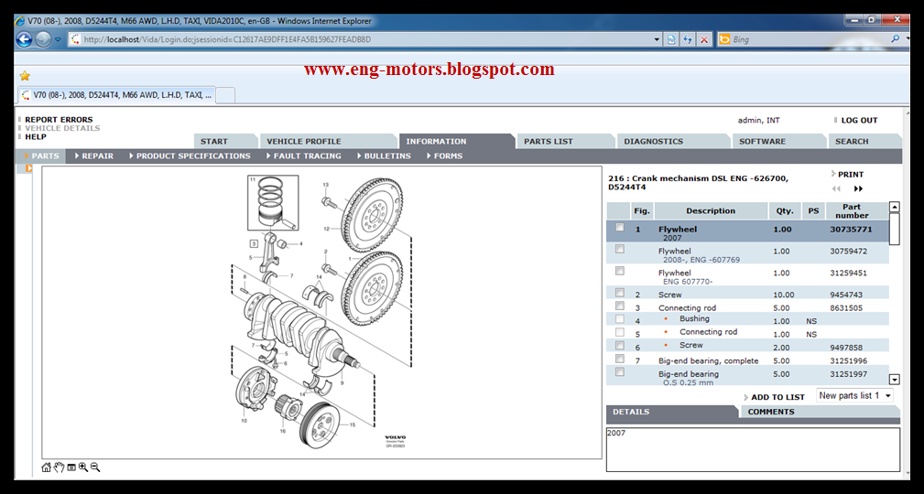Open recent pages dropdown next to forward button

coord(58,39)
